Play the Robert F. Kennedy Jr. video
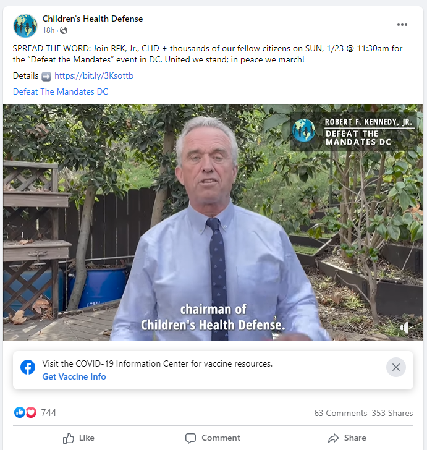Image resolution: width=427 pixels, height=450 pixels. (213, 223)
